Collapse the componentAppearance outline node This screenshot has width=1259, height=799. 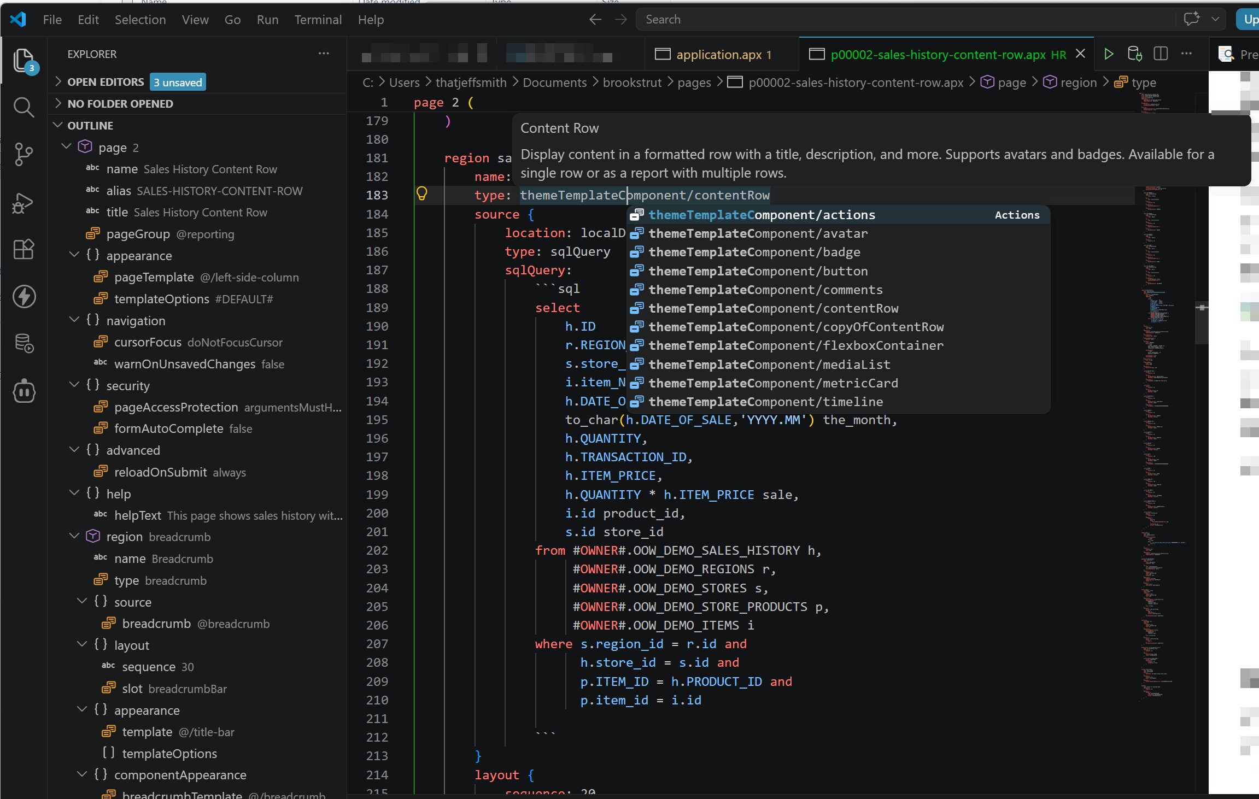[81, 774]
